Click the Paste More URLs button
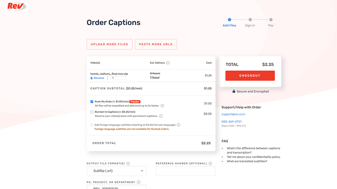The width and height of the screenshot is (337, 189). click(x=156, y=44)
